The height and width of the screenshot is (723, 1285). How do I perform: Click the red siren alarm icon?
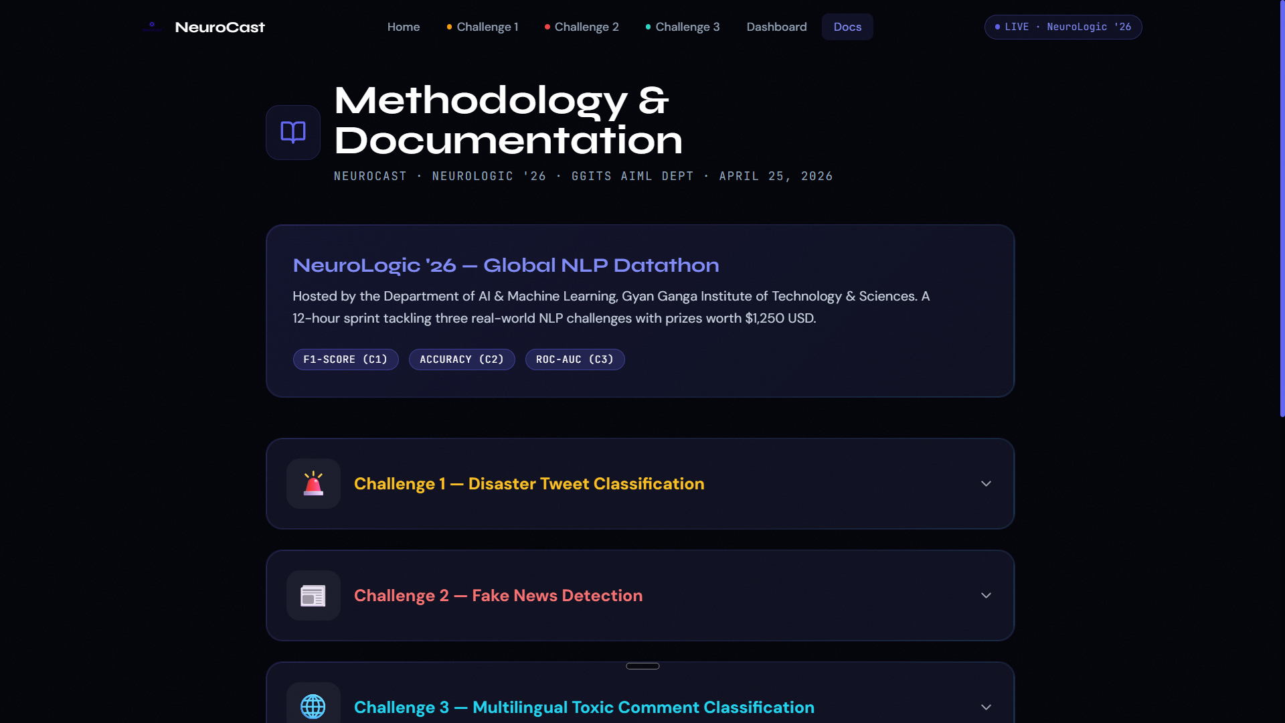tap(313, 483)
